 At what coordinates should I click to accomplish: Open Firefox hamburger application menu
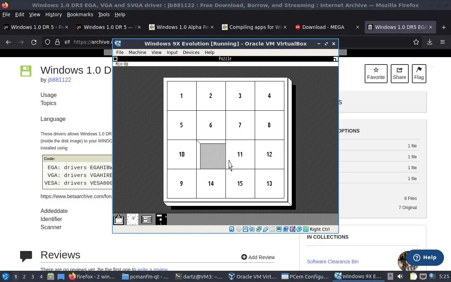pos(443,42)
